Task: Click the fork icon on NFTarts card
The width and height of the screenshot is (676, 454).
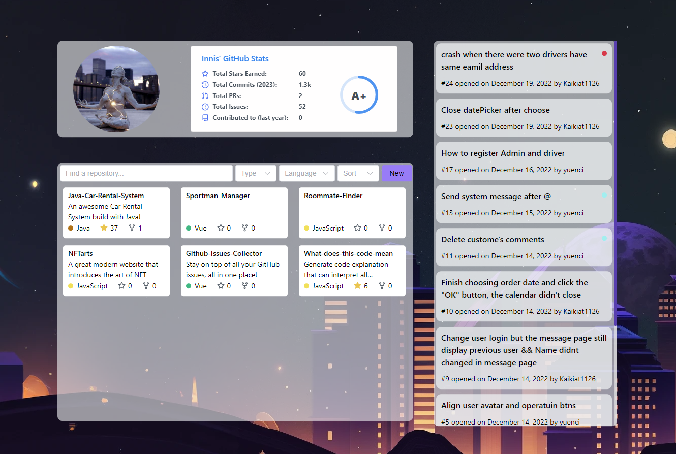Action: pos(146,286)
